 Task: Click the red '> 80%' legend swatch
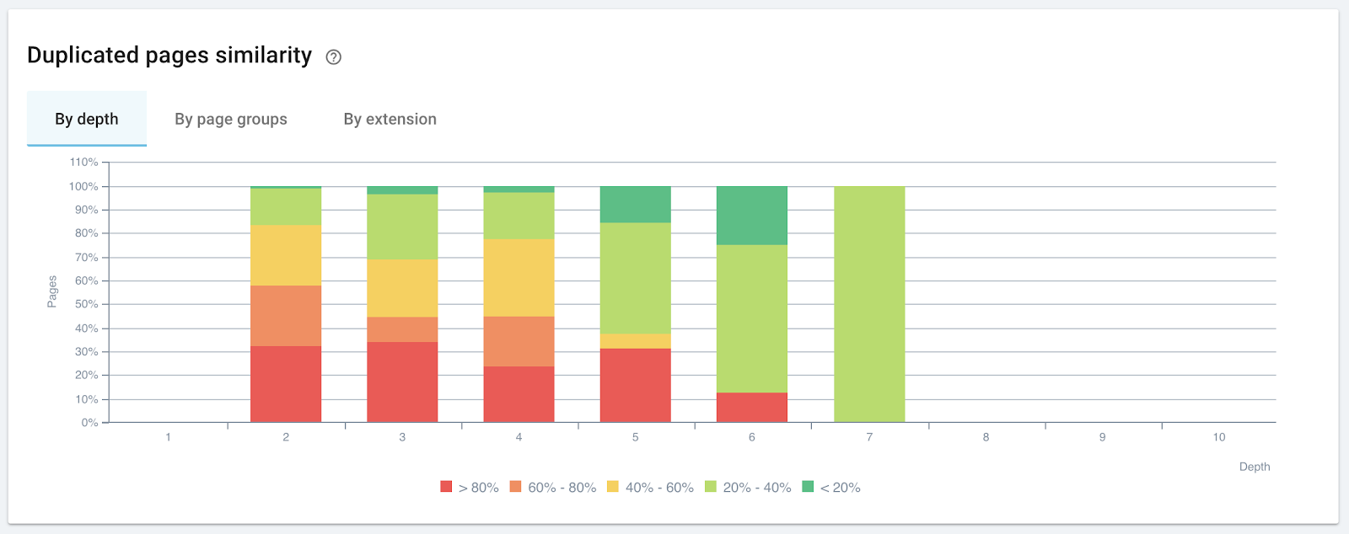tap(444, 487)
